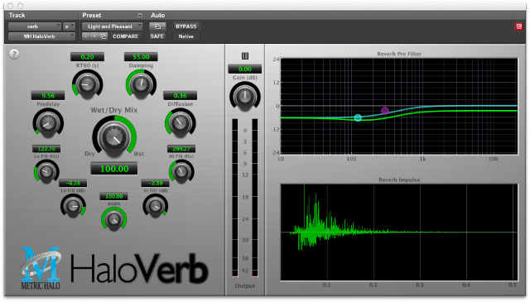The image size is (530, 302).
Task: Click the automation window icon under Auto
Action: coord(157,26)
